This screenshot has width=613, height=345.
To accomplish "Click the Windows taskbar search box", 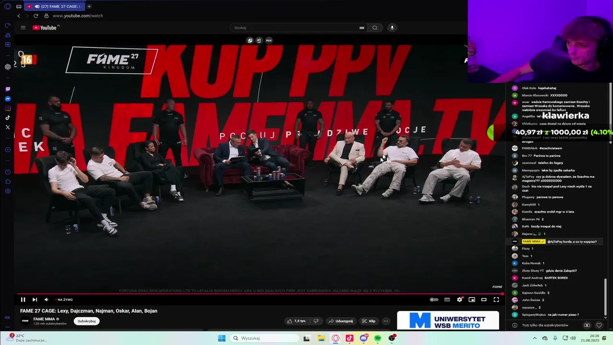I will tap(264, 338).
